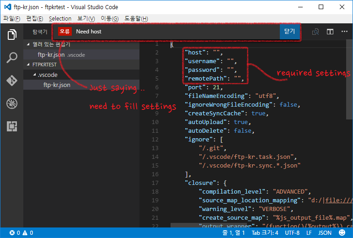Click the true value of autoUpload

[241, 122]
